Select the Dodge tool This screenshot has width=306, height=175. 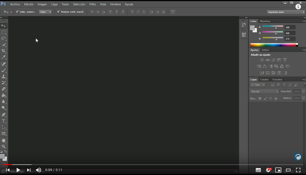(x=4, y=108)
